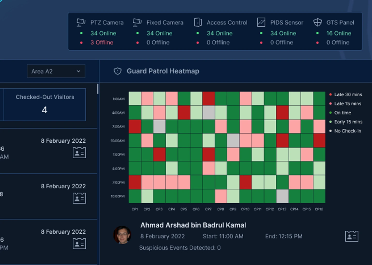The height and width of the screenshot is (265, 372).
Task: Open ID card under first 8 February 2022 entry
Action: (x=79, y=153)
